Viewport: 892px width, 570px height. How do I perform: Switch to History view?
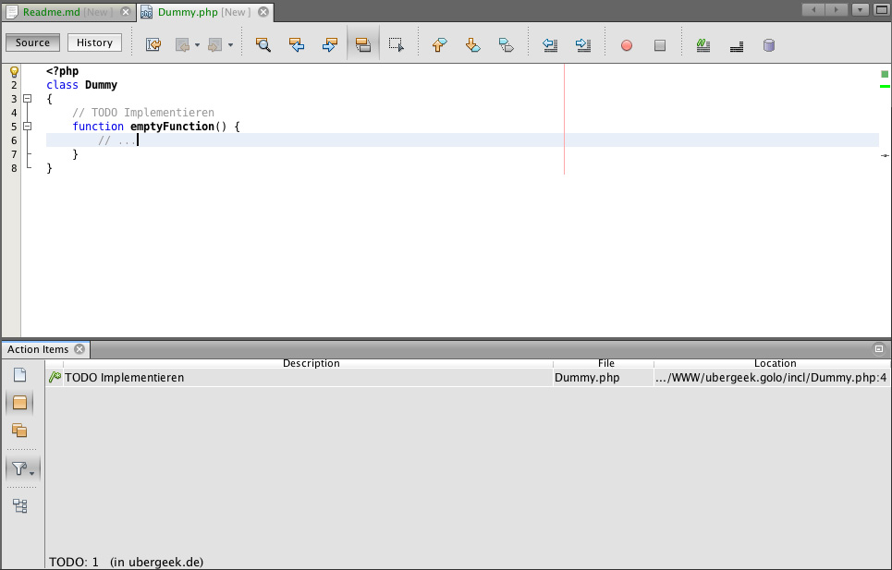click(x=94, y=42)
